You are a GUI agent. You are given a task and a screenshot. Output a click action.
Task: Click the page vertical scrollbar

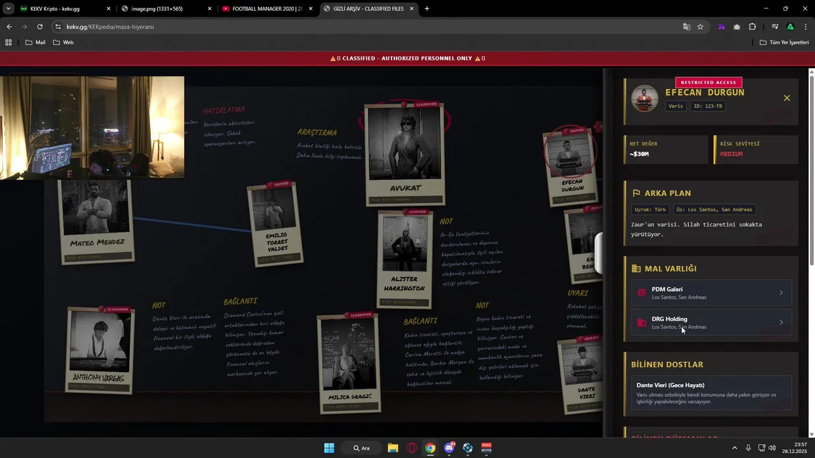811,172
